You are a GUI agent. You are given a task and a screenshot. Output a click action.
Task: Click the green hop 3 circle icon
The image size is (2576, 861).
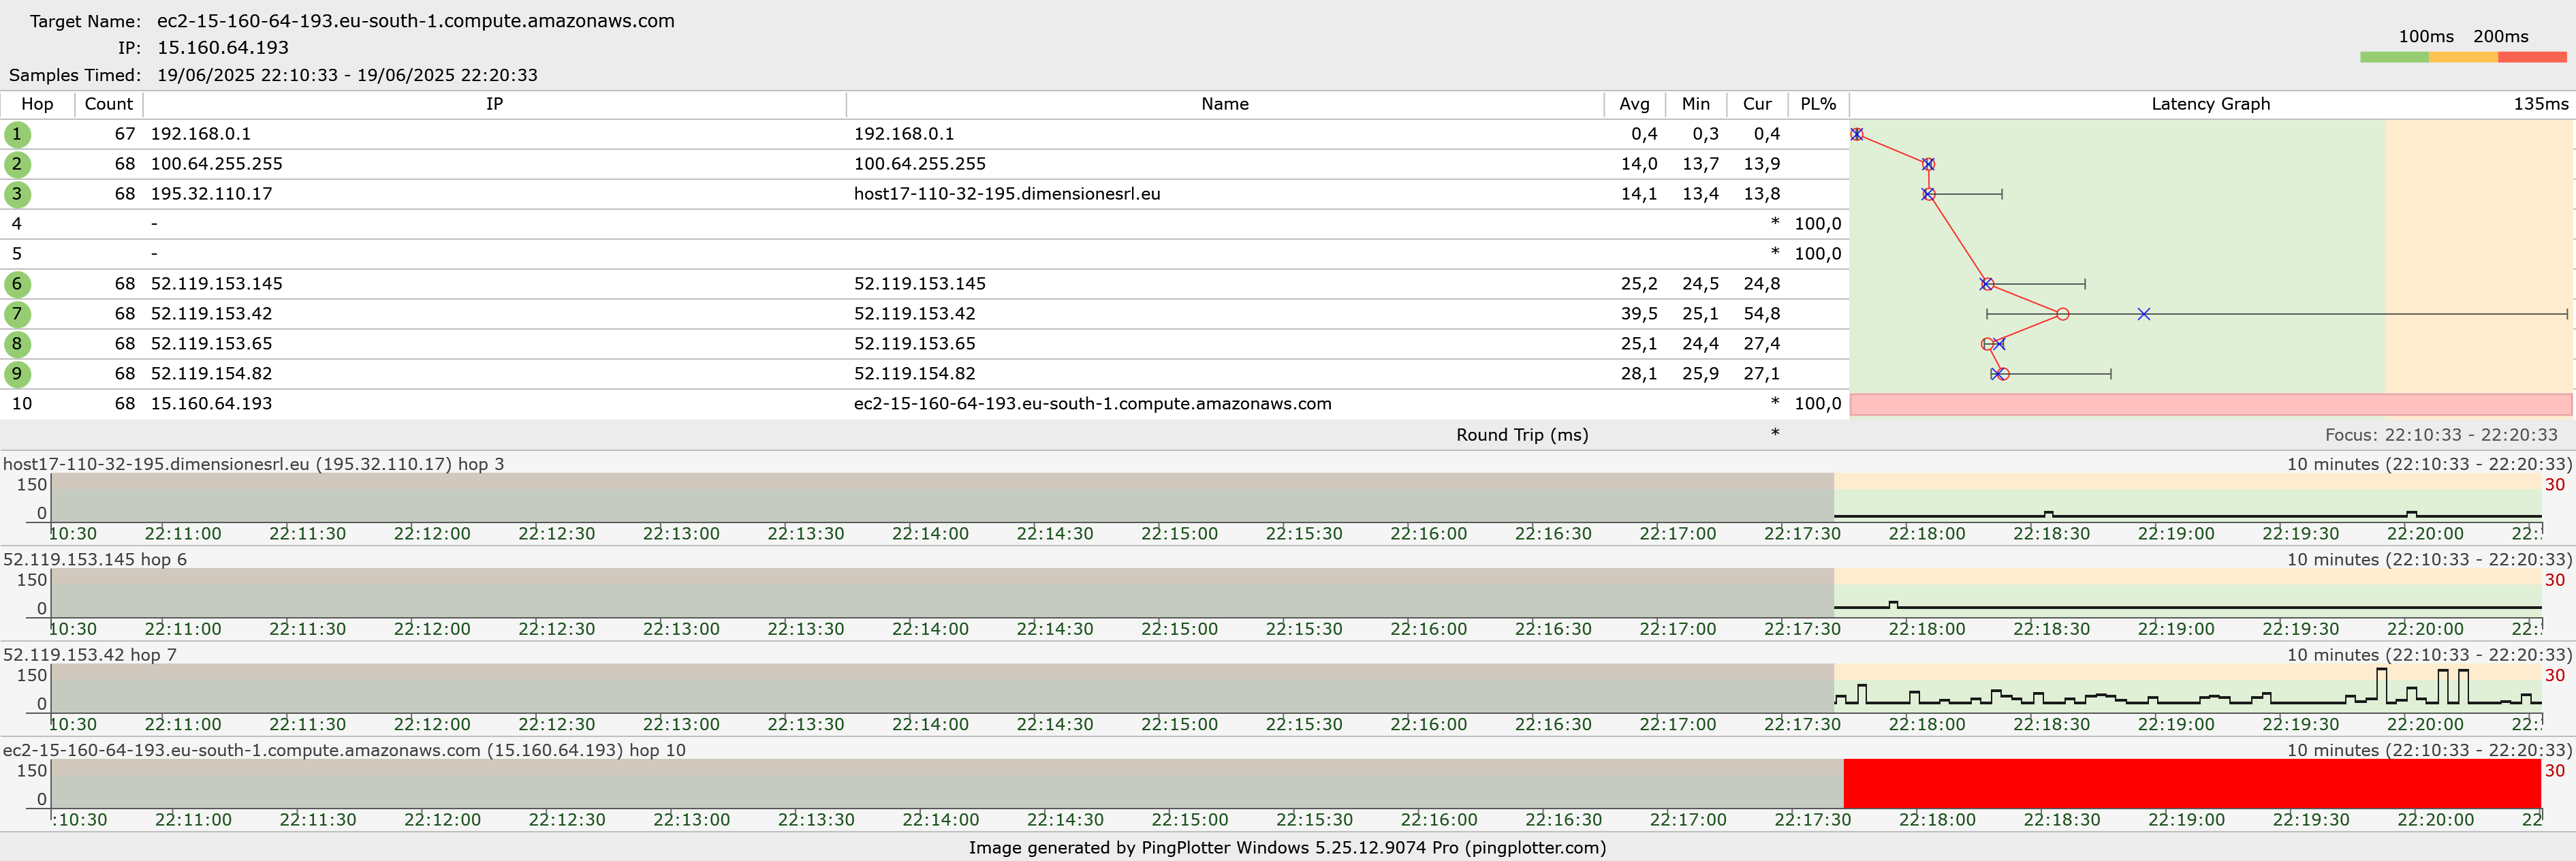click(17, 194)
